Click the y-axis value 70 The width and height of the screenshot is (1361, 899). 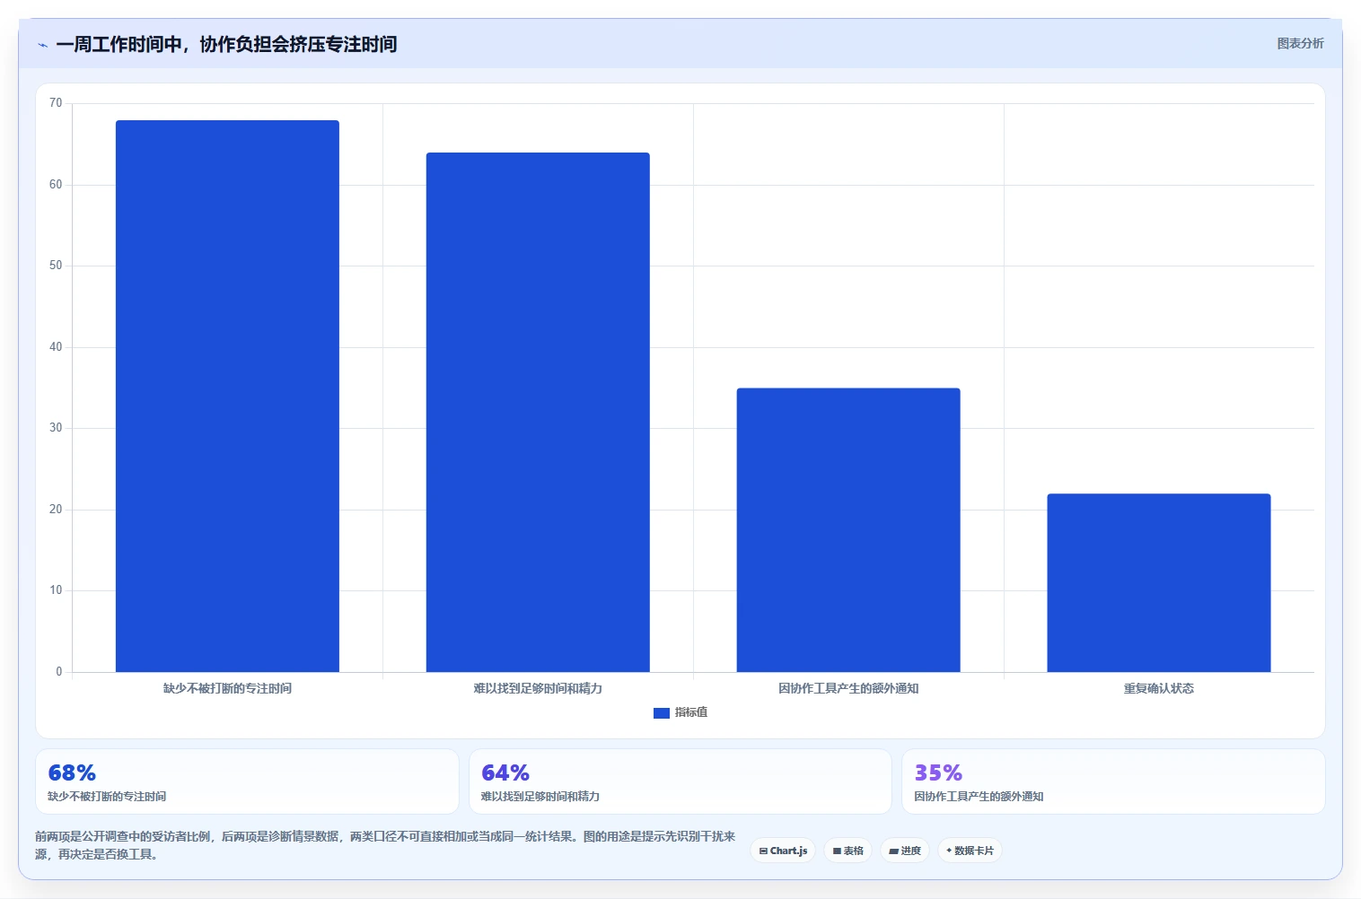pos(56,103)
